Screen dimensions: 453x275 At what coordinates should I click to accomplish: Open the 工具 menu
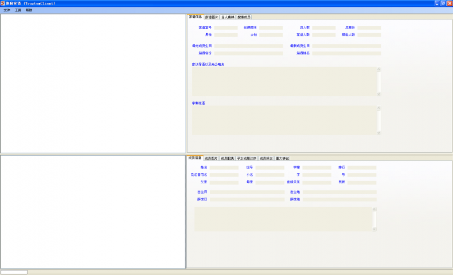[18, 10]
